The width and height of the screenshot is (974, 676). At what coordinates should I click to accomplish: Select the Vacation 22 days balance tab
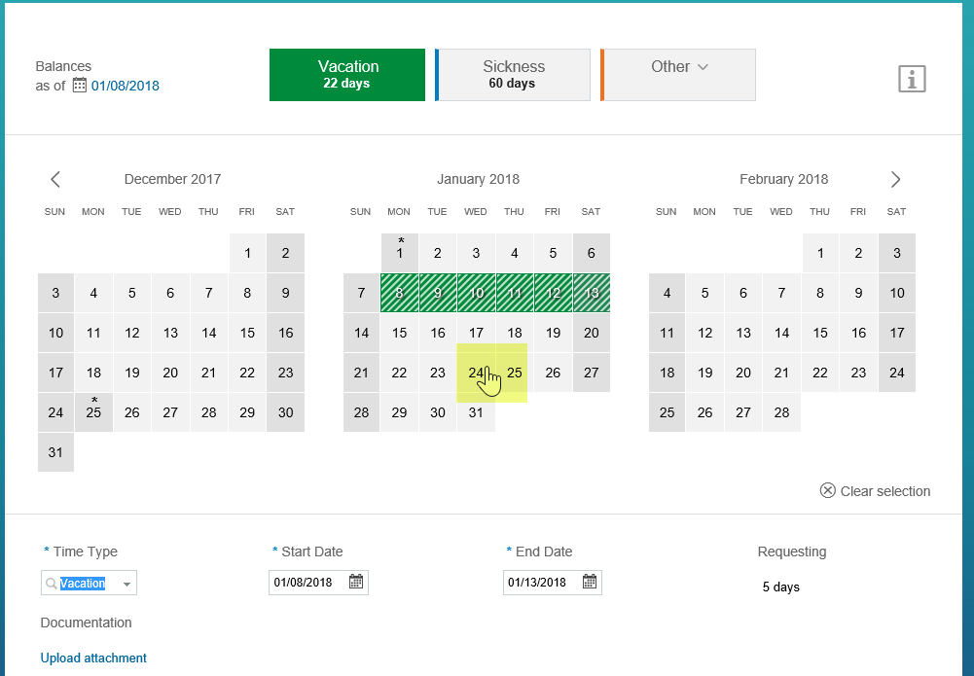pos(347,75)
